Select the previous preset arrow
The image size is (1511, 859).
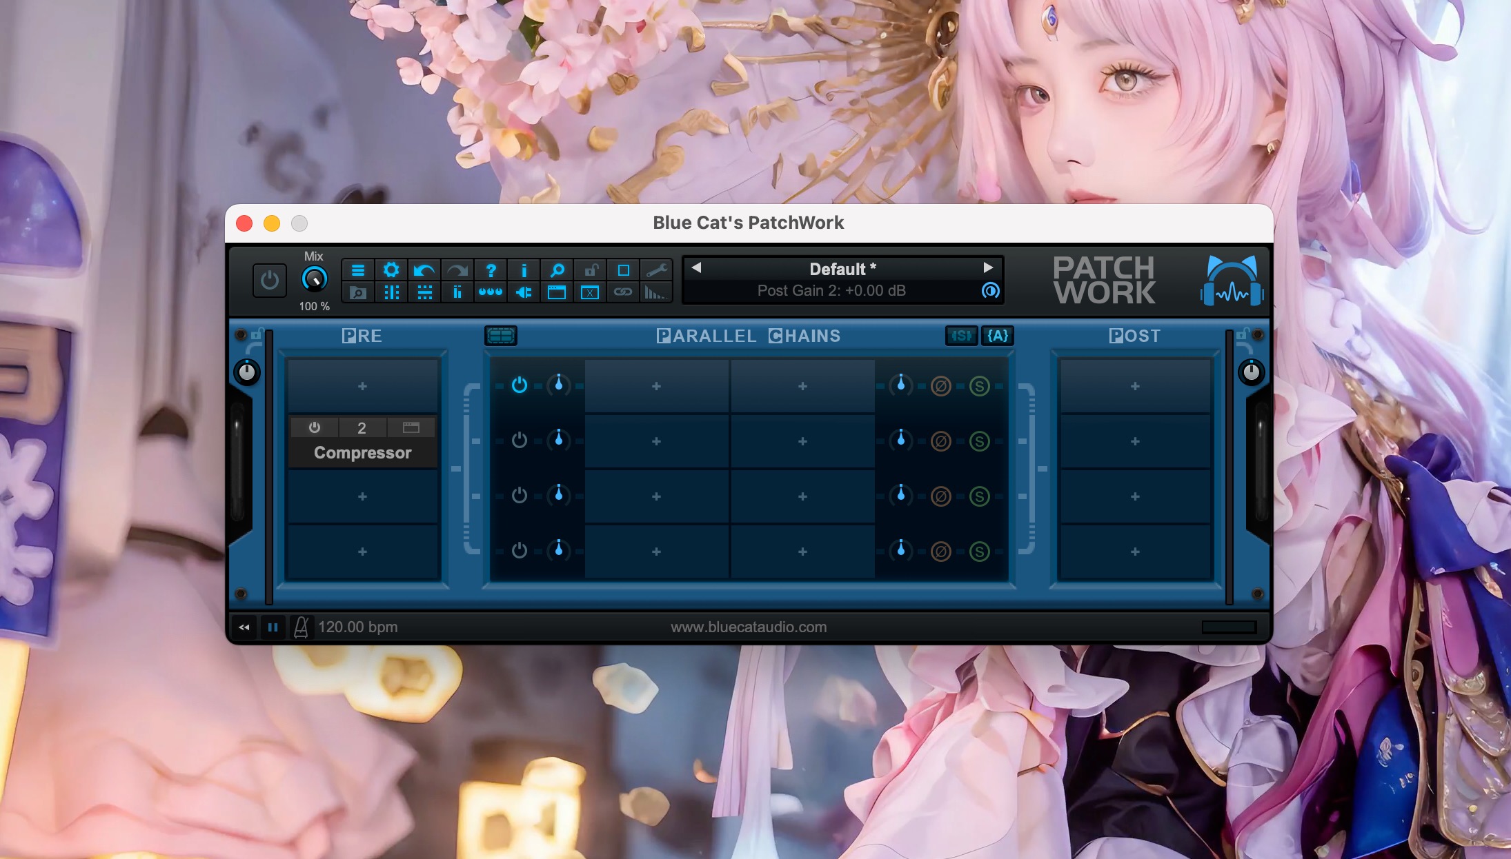[x=696, y=267]
